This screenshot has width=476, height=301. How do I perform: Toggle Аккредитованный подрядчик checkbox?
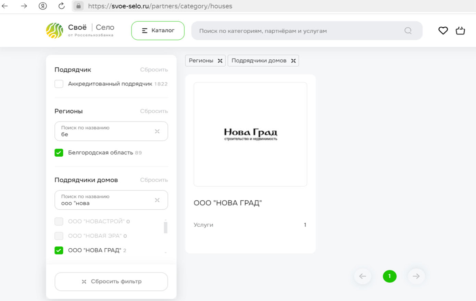point(59,84)
